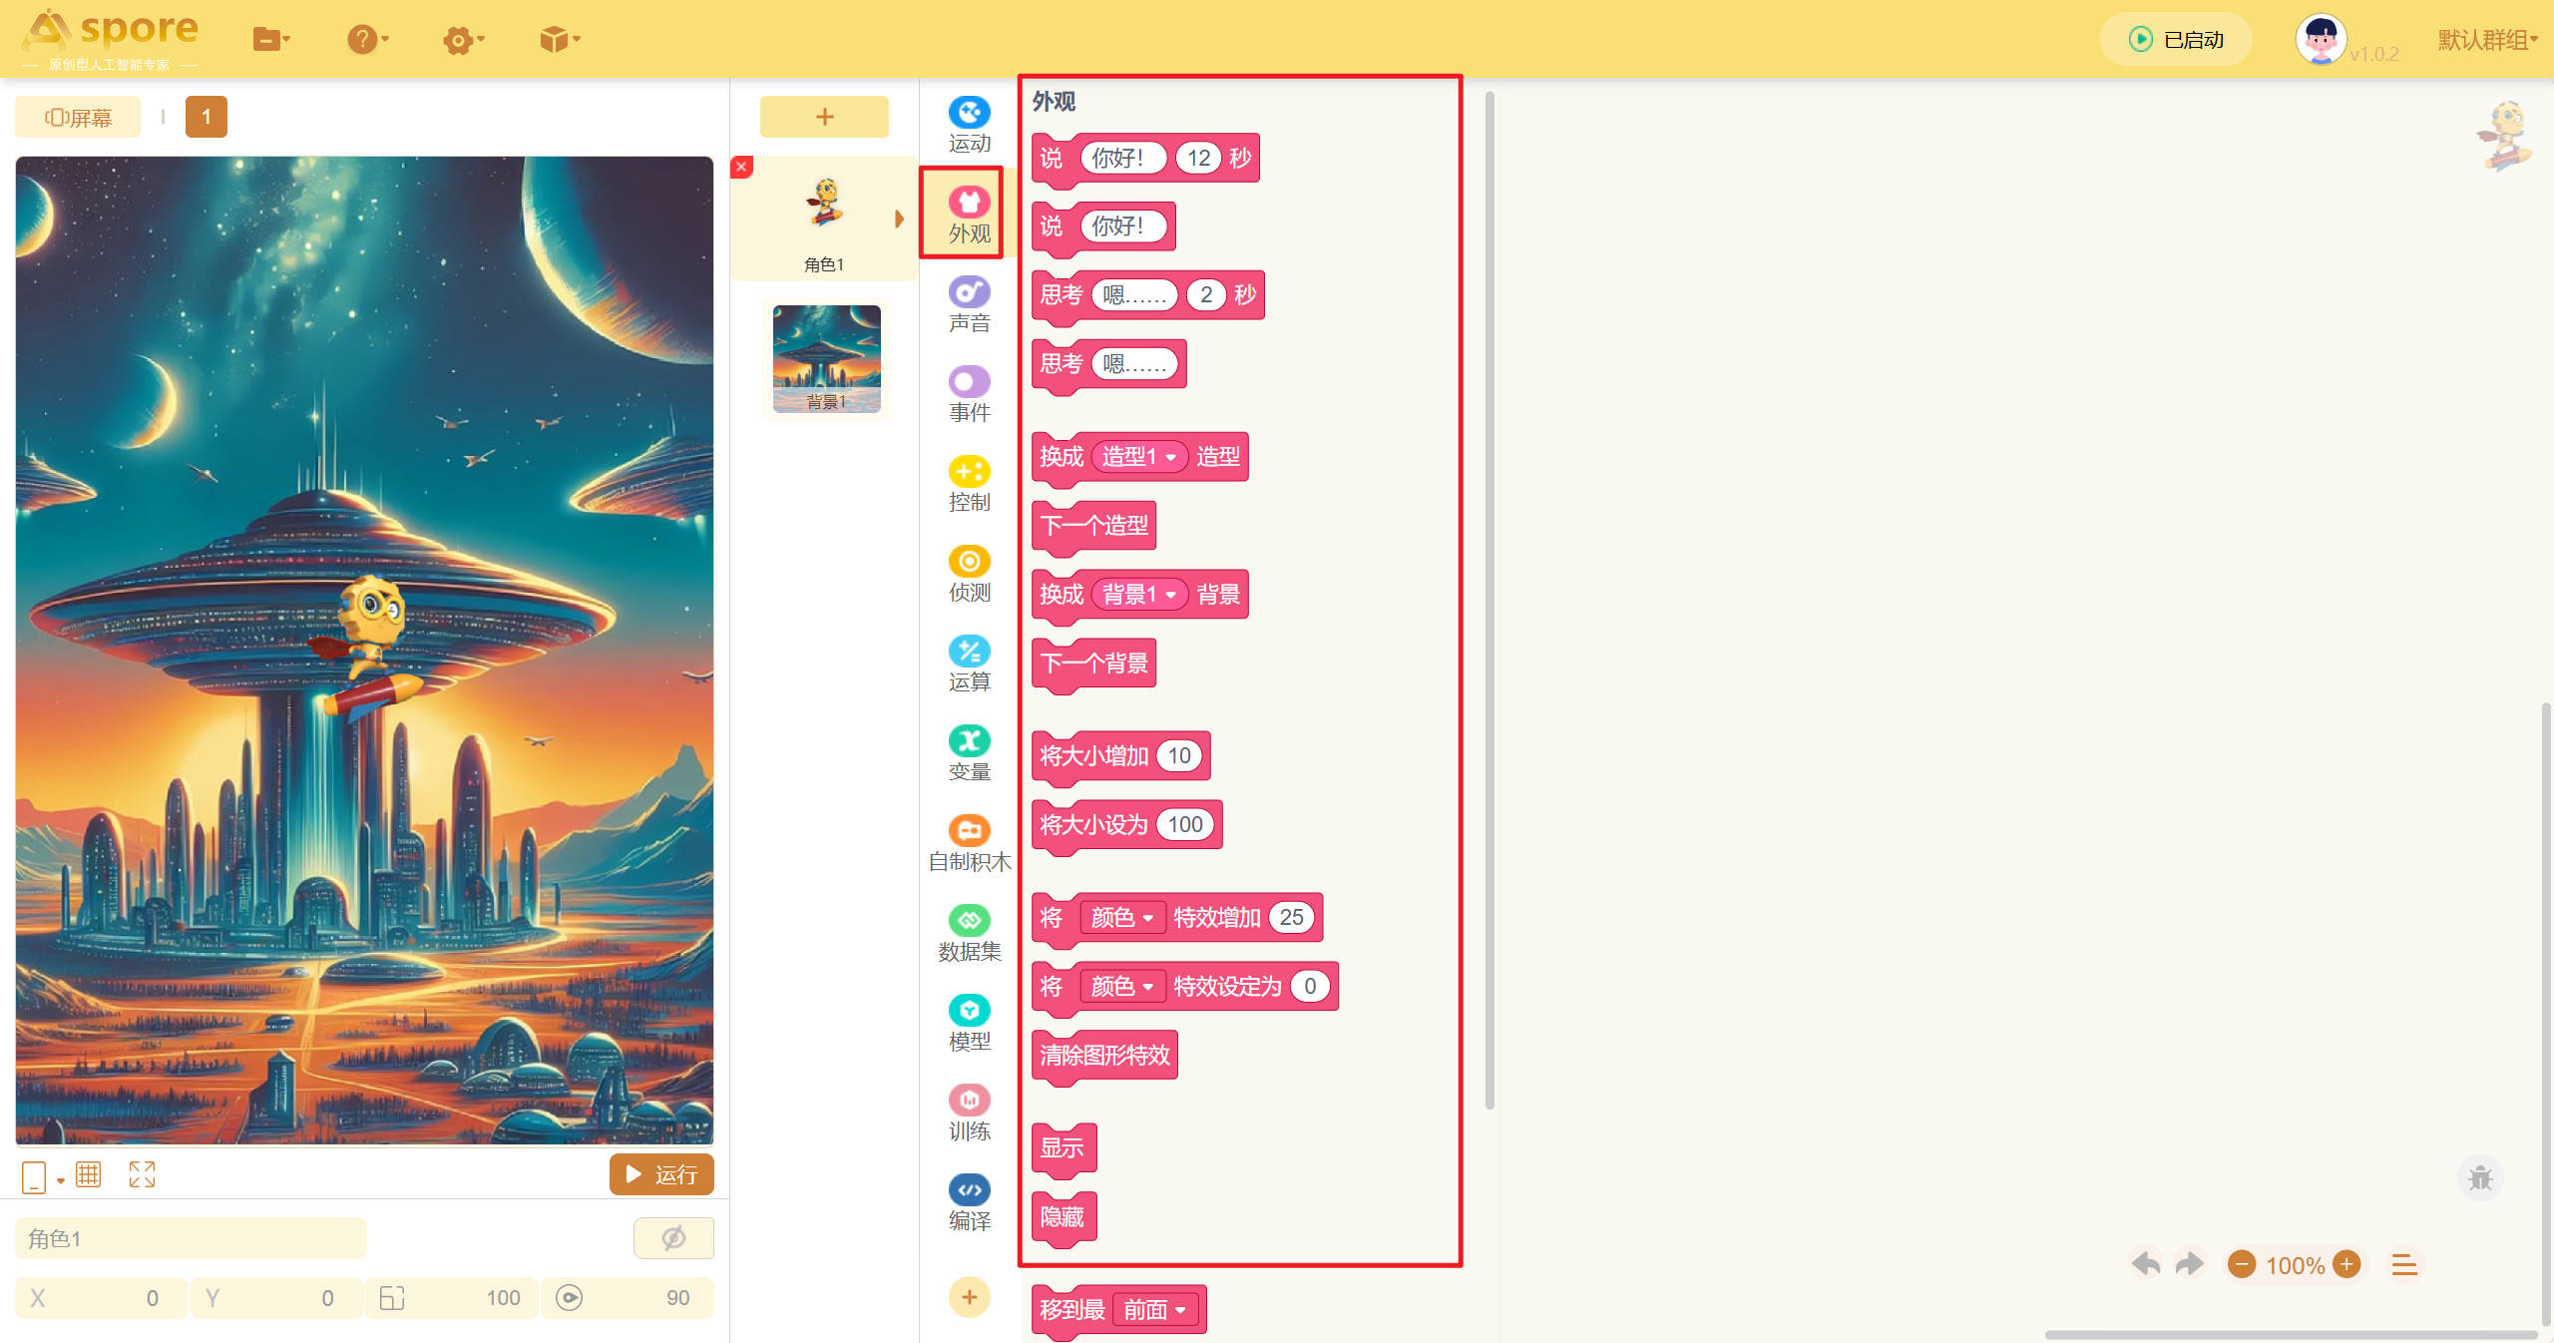The height and width of the screenshot is (1343, 2554).
Task: Open the 控制 control blocks category
Action: coord(969,483)
